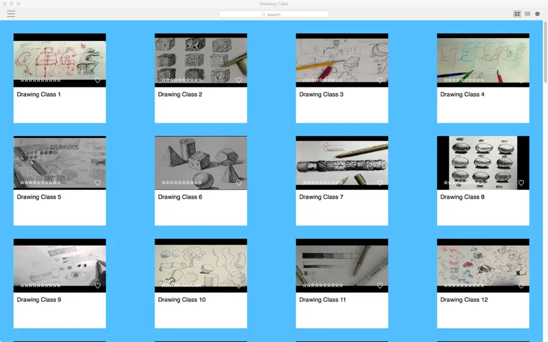This screenshot has width=548, height=342.
Task: Rate Drawing Class 6 using the stars
Action: [x=182, y=182]
